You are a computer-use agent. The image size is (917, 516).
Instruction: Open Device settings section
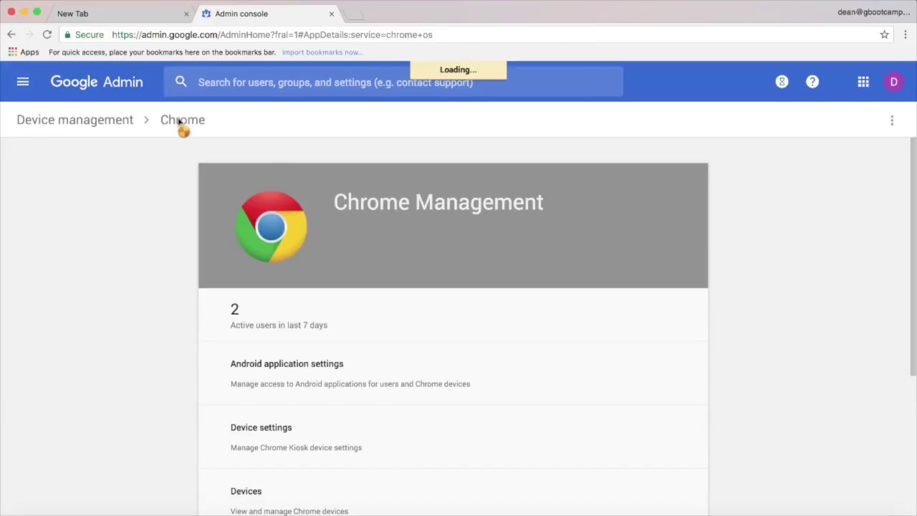click(261, 428)
